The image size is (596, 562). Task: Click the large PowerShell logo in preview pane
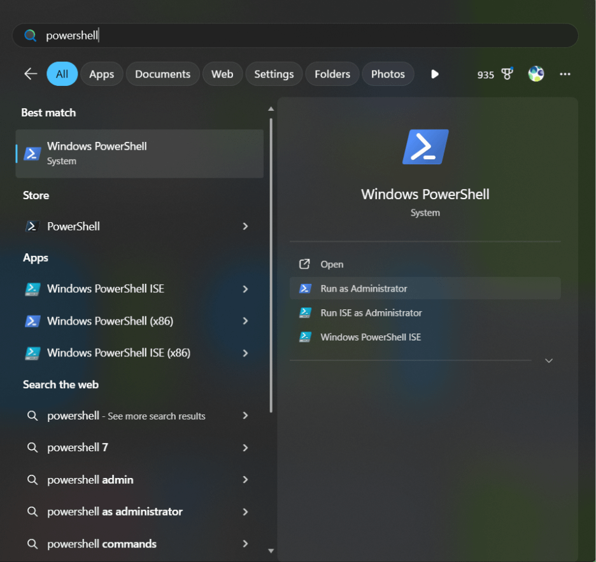tap(425, 146)
